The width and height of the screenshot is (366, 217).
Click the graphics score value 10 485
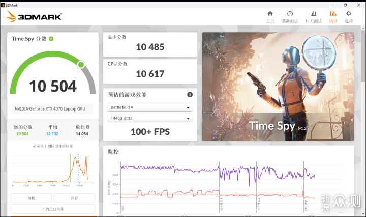point(150,47)
